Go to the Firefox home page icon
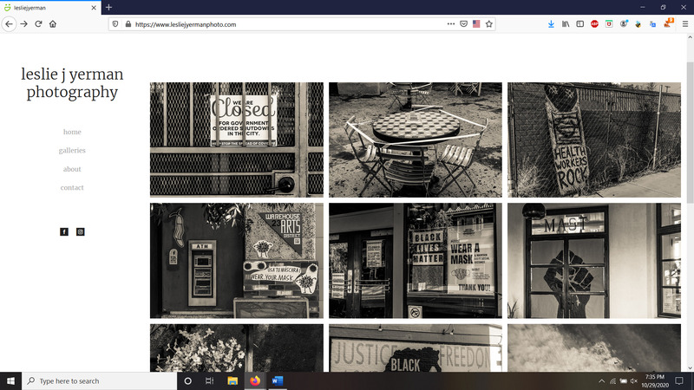Screen dimensions: 694x390 pyautogui.click(x=53, y=24)
